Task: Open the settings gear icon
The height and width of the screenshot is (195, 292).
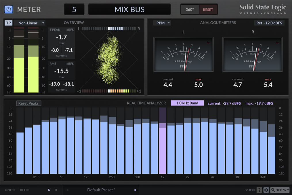Action: click(x=266, y=190)
